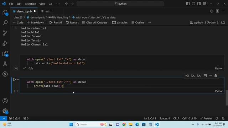Open the Variables panel

pyautogui.click(x=120, y=22)
